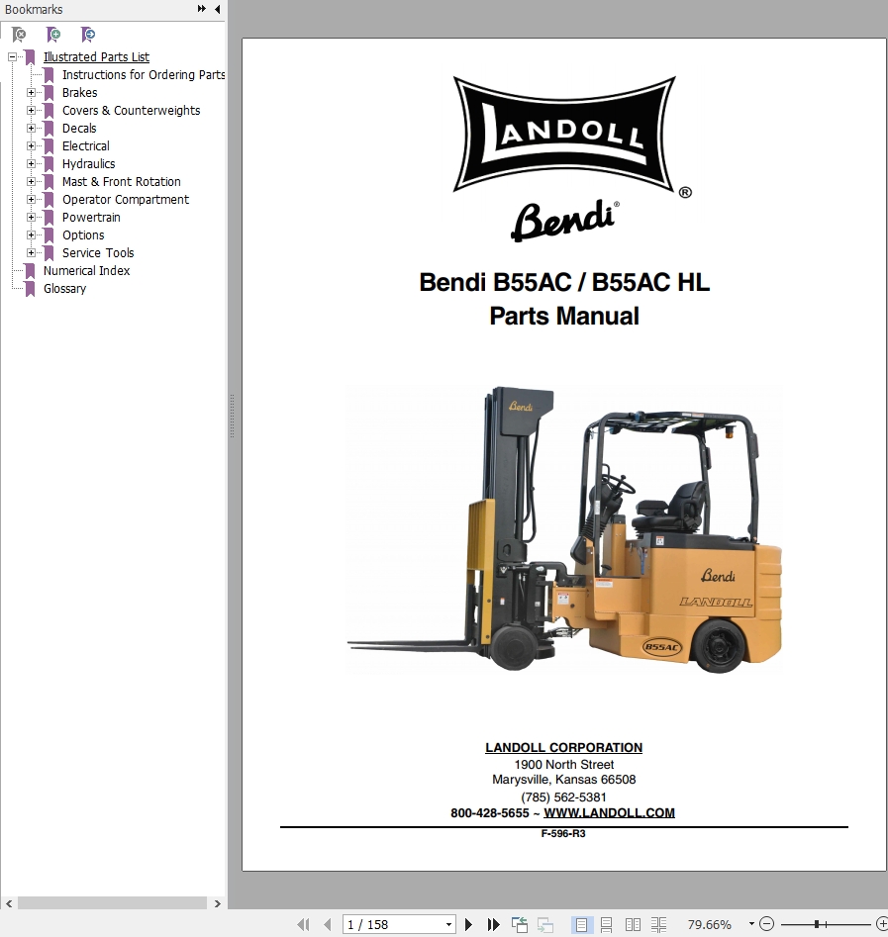Expand the Mast & Front Rotation node
The width and height of the screenshot is (888, 937).
[31, 182]
